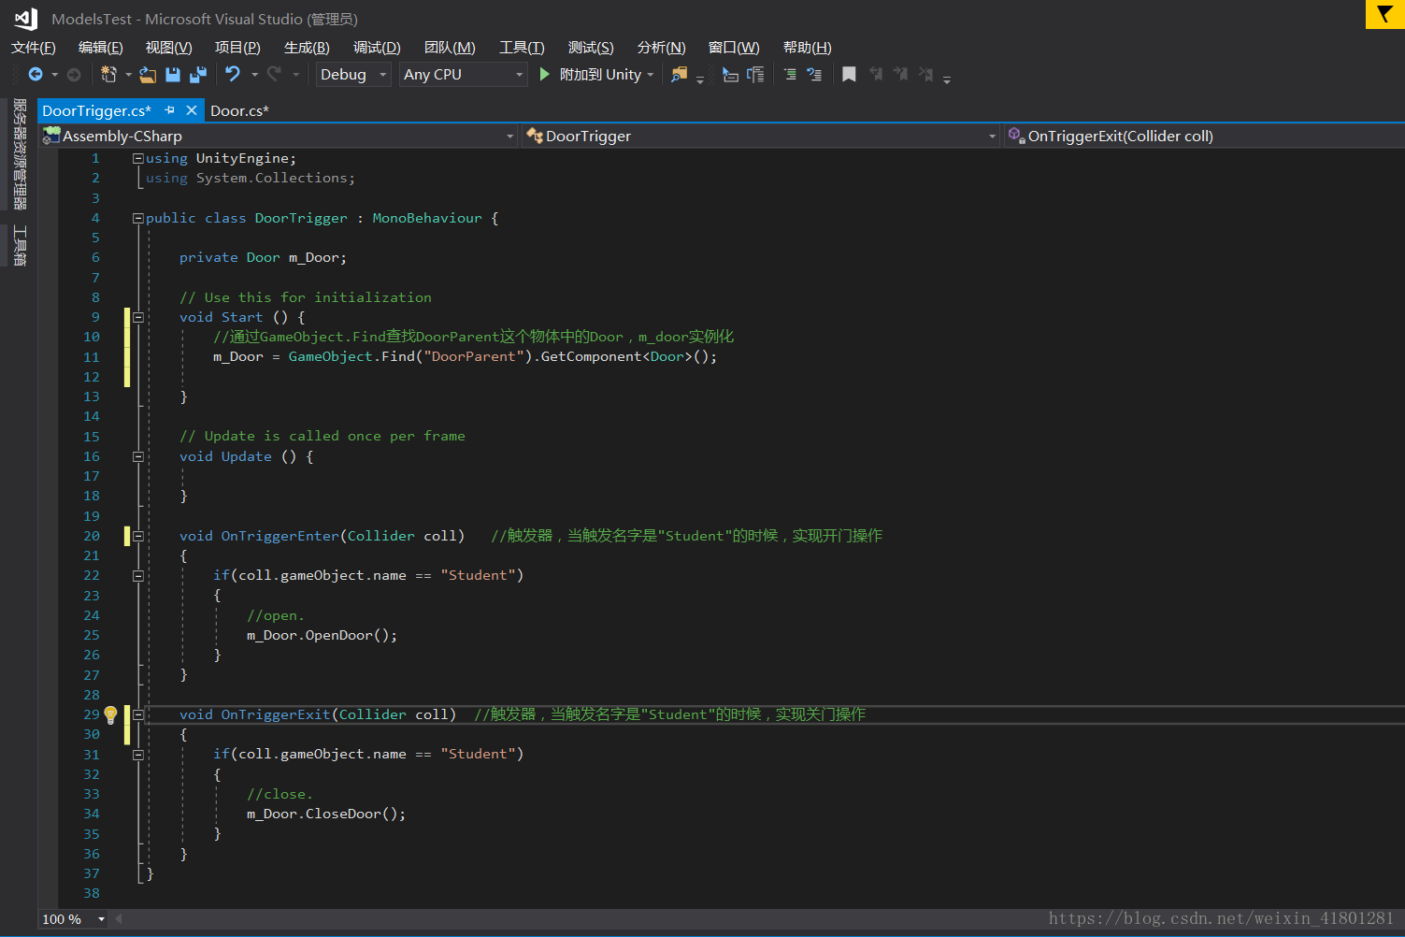This screenshot has width=1405, height=937.
Task: Click the Open File folder icon
Action: (x=148, y=75)
